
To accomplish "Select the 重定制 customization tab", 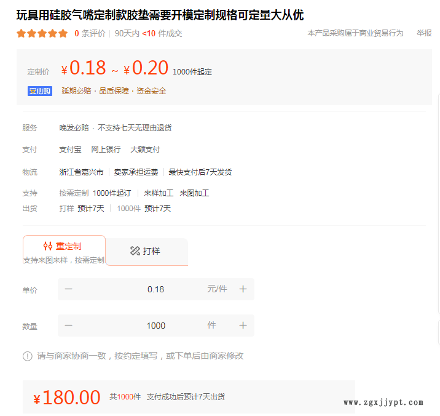I will tap(64, 250).
